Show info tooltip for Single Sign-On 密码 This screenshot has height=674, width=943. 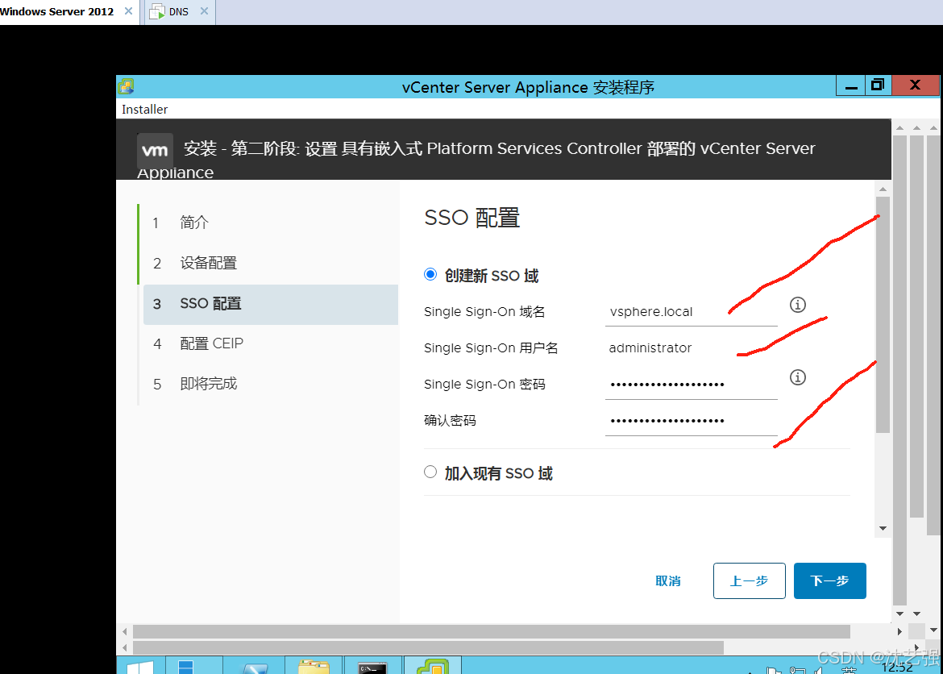(x=797, y=377)
